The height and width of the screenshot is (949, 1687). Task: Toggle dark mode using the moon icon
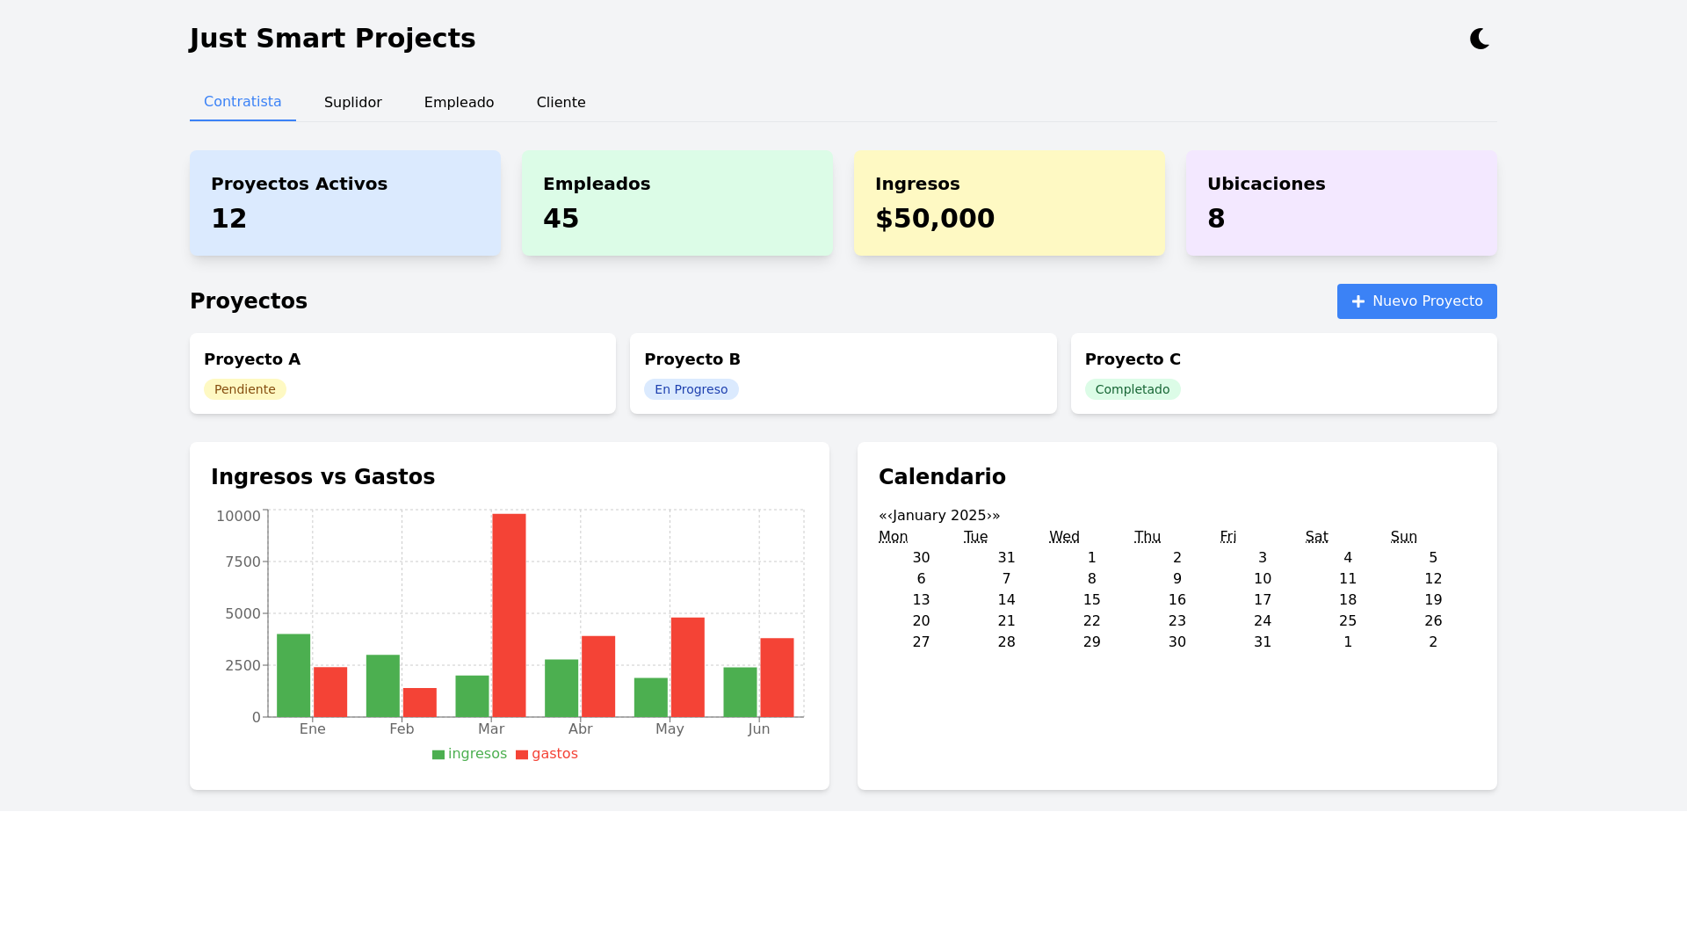pos(1479,38)
